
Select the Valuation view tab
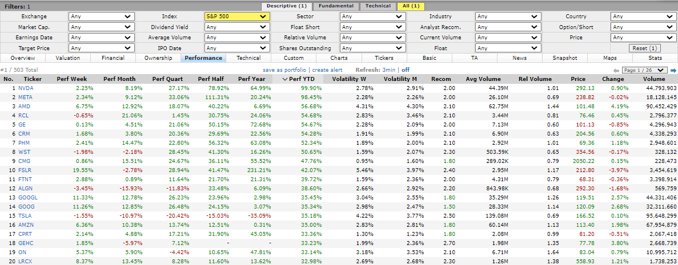[x=68, y=58]
